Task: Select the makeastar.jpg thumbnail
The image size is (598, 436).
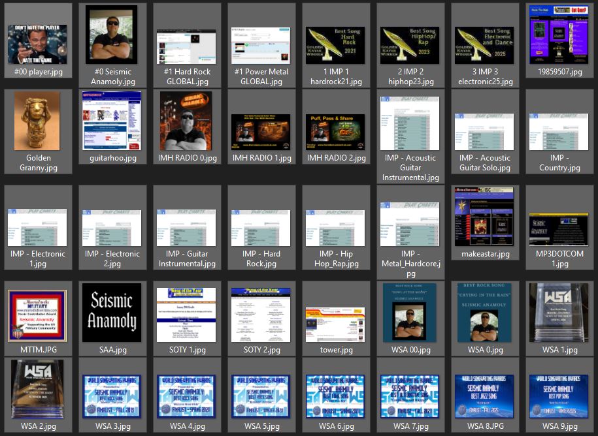Action: (484, 217)
